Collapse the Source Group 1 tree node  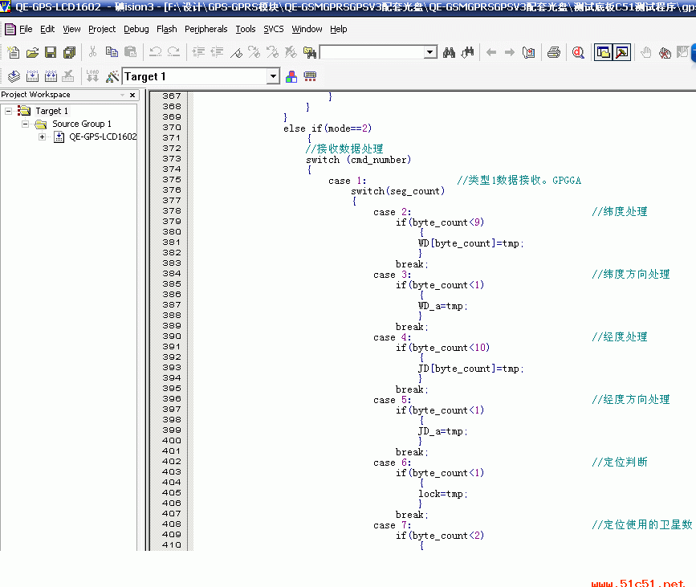26,124
